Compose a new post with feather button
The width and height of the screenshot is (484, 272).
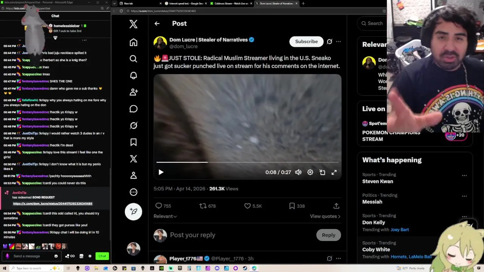pyautogui.click(x=133, y=212)
